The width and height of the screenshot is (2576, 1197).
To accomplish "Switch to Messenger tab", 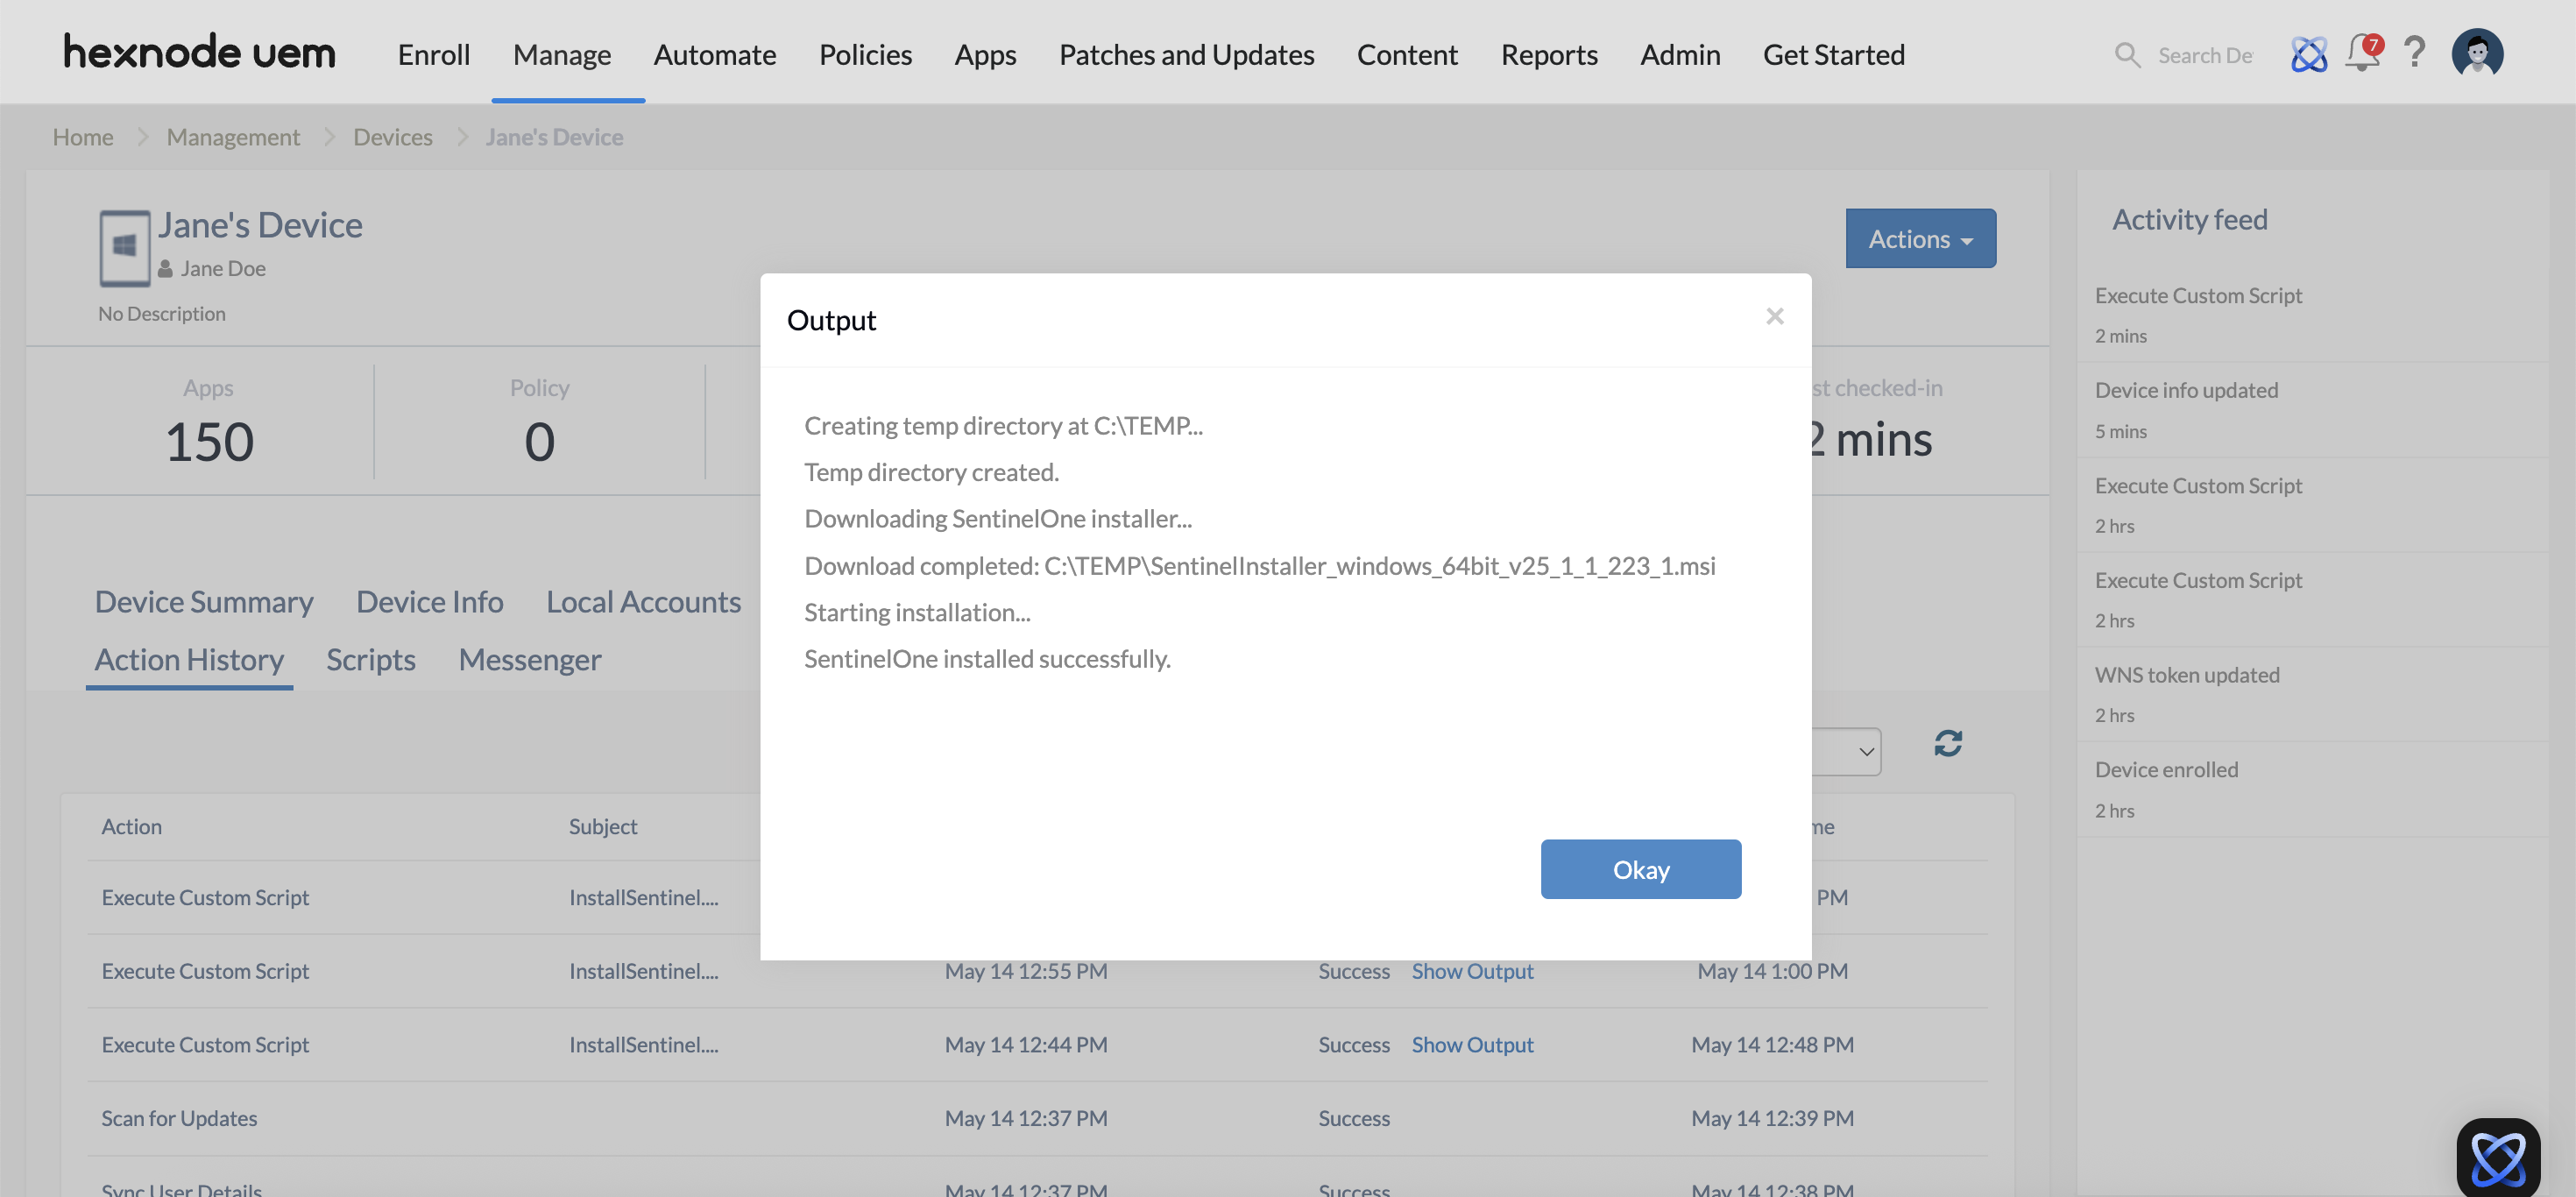I will (x=530, y=659).
